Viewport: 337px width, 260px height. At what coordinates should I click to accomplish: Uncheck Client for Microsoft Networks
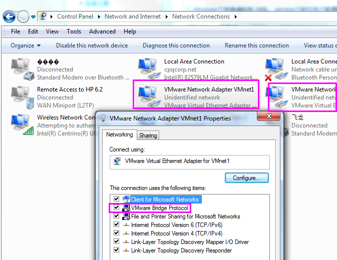(116, 199)
